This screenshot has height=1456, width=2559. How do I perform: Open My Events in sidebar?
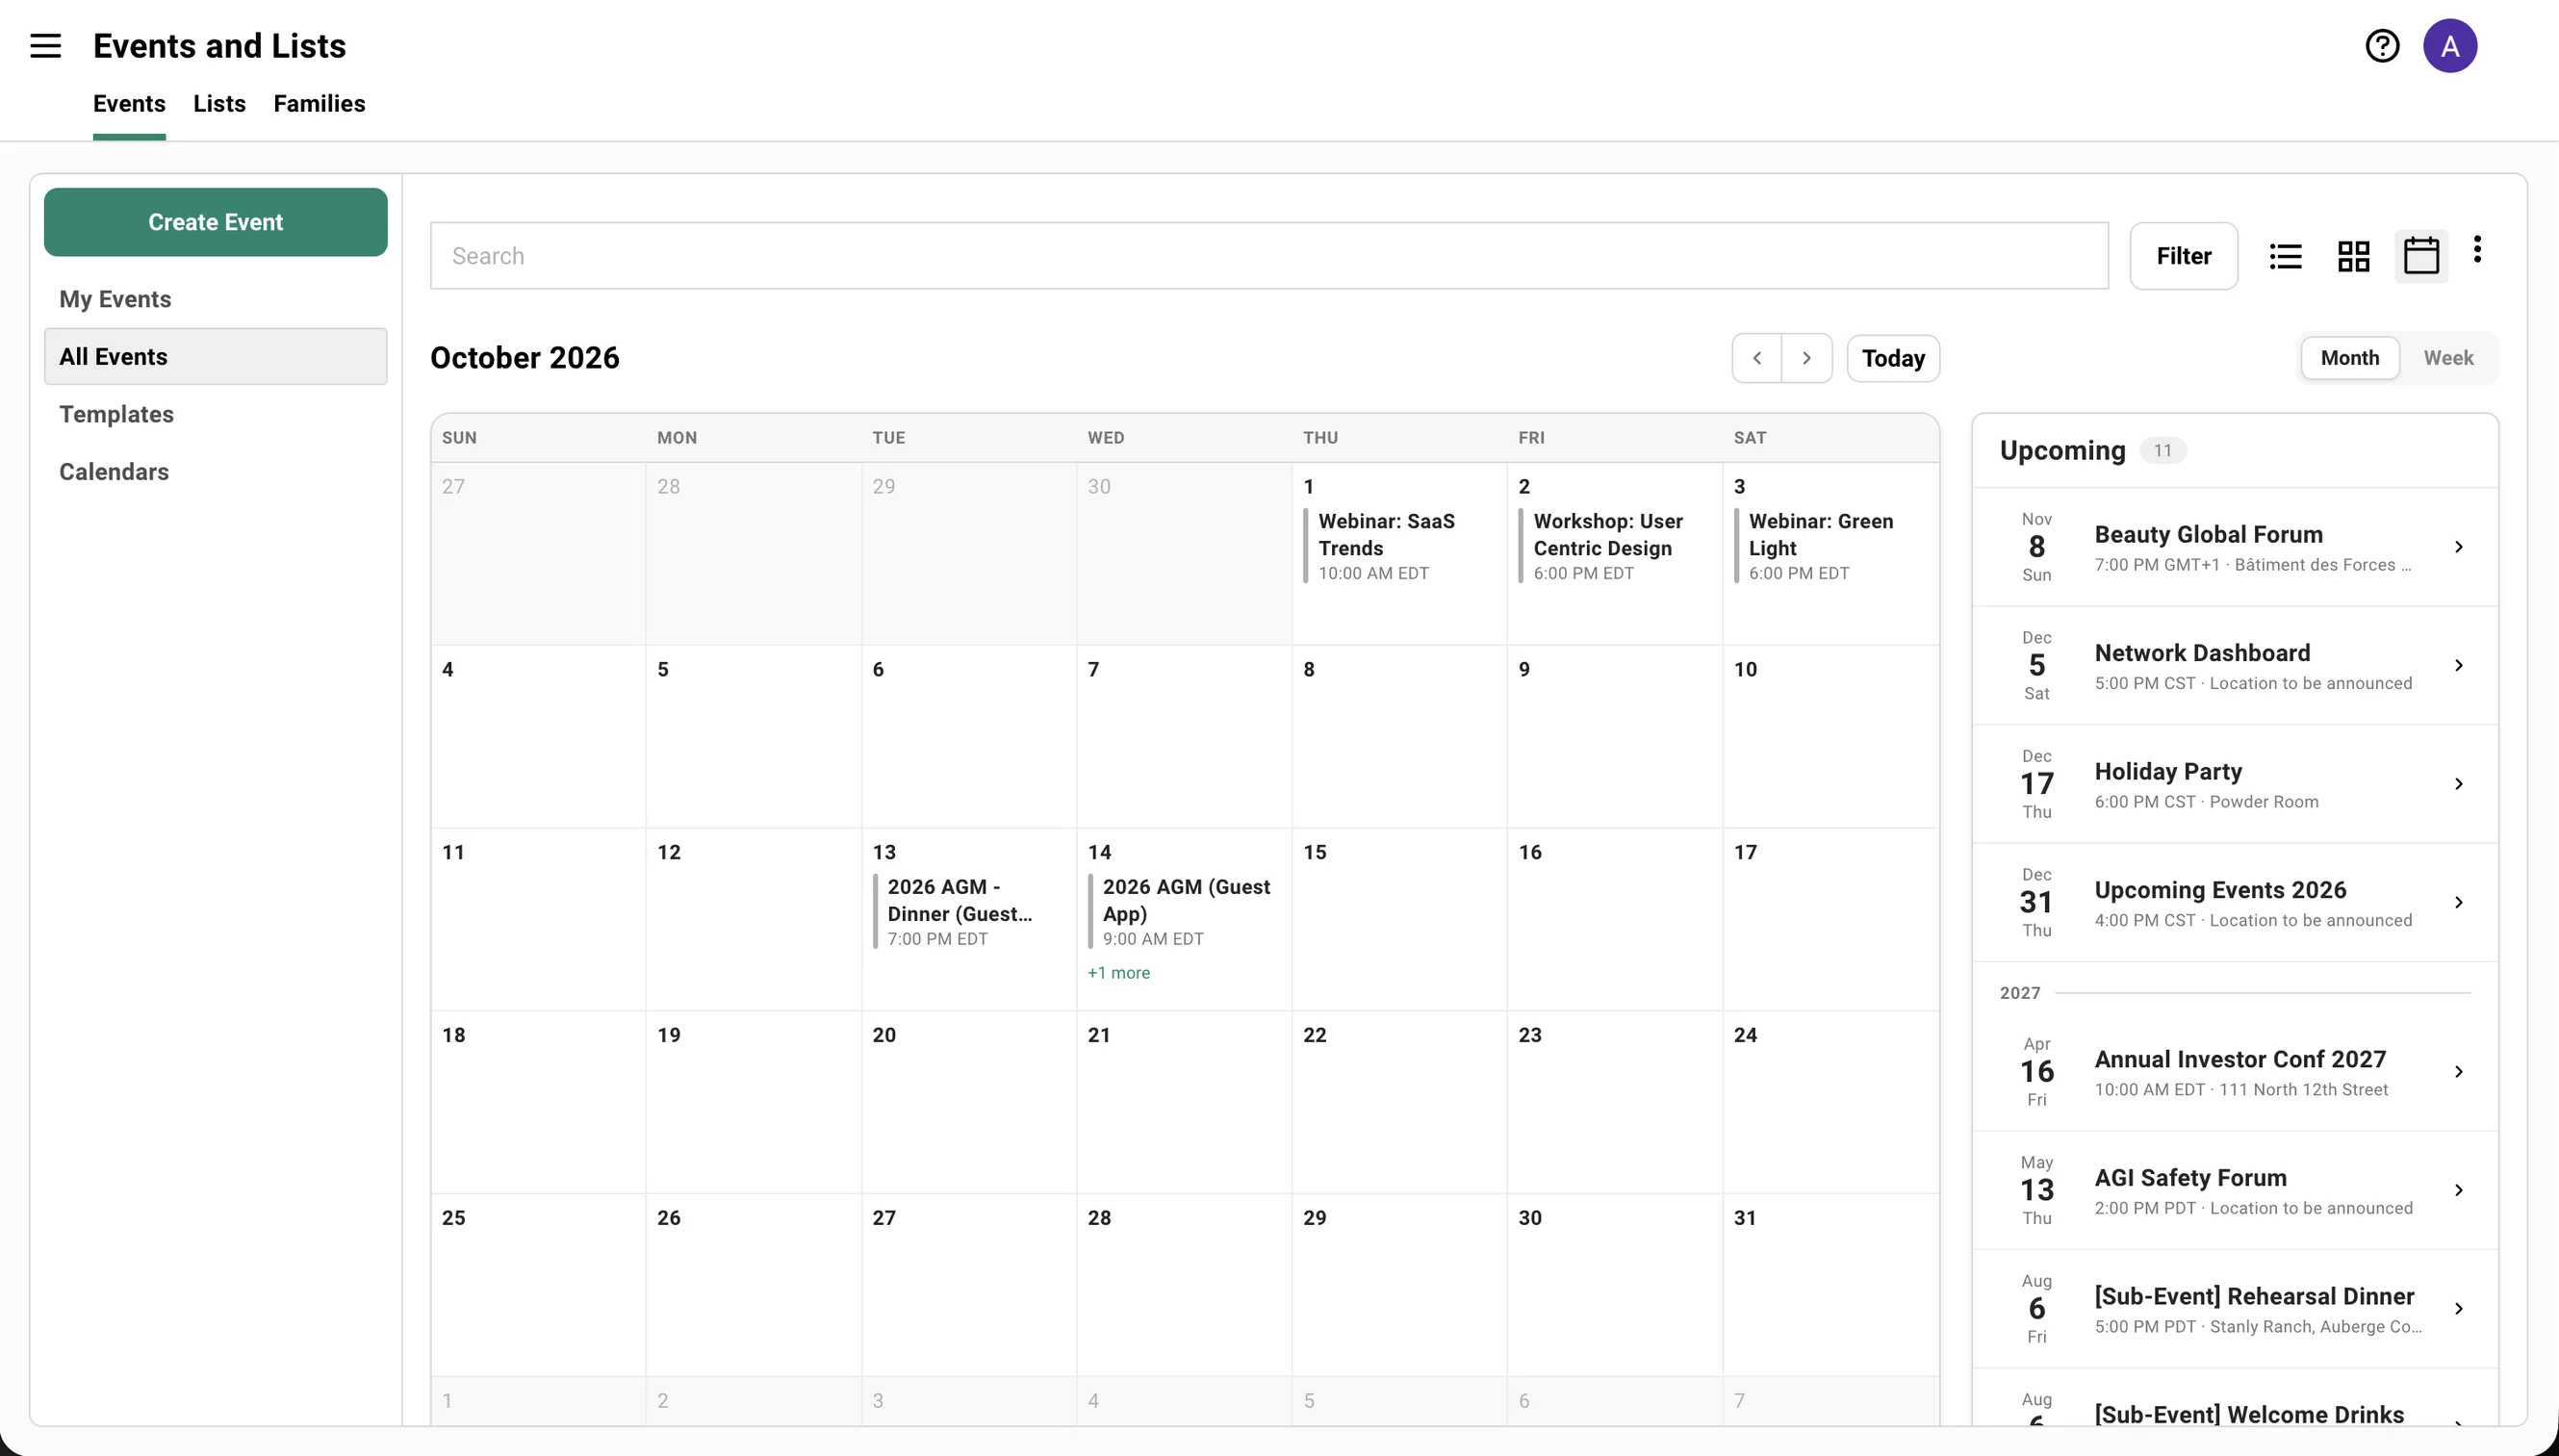click(x=216, y=299)
